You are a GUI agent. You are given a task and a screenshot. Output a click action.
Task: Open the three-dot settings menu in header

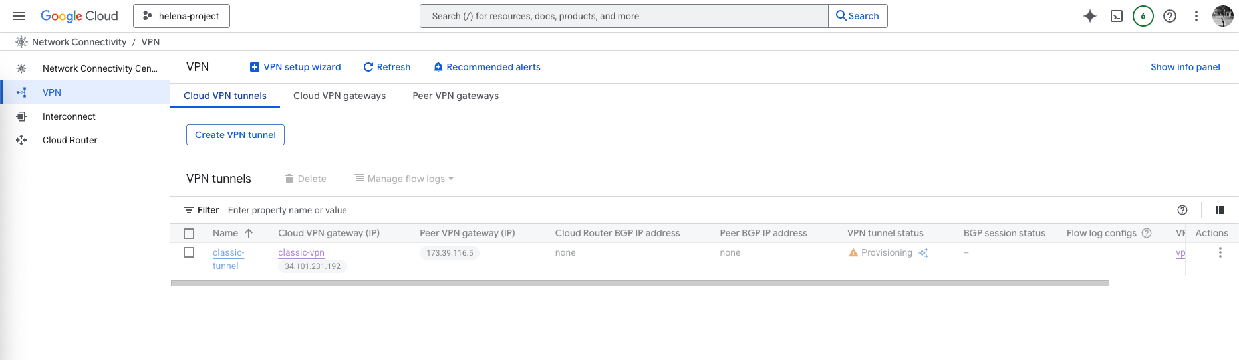point(1196,16)
